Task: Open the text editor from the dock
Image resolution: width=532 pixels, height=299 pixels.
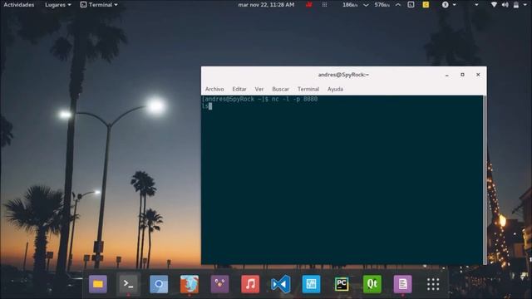Action: coord(402,284)
